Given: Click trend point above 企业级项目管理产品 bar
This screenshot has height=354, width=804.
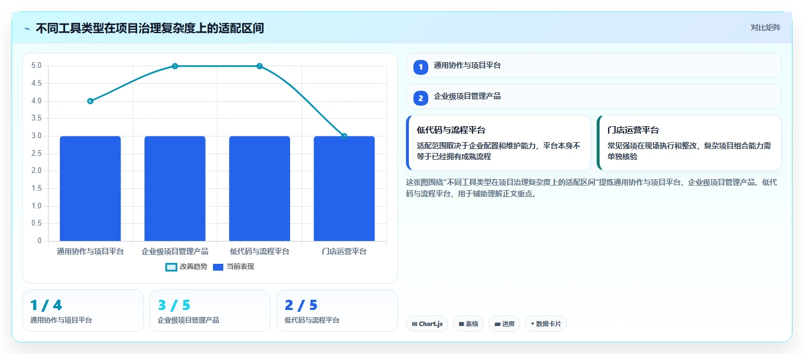Looking at the screenshot, I should point(175,66).
